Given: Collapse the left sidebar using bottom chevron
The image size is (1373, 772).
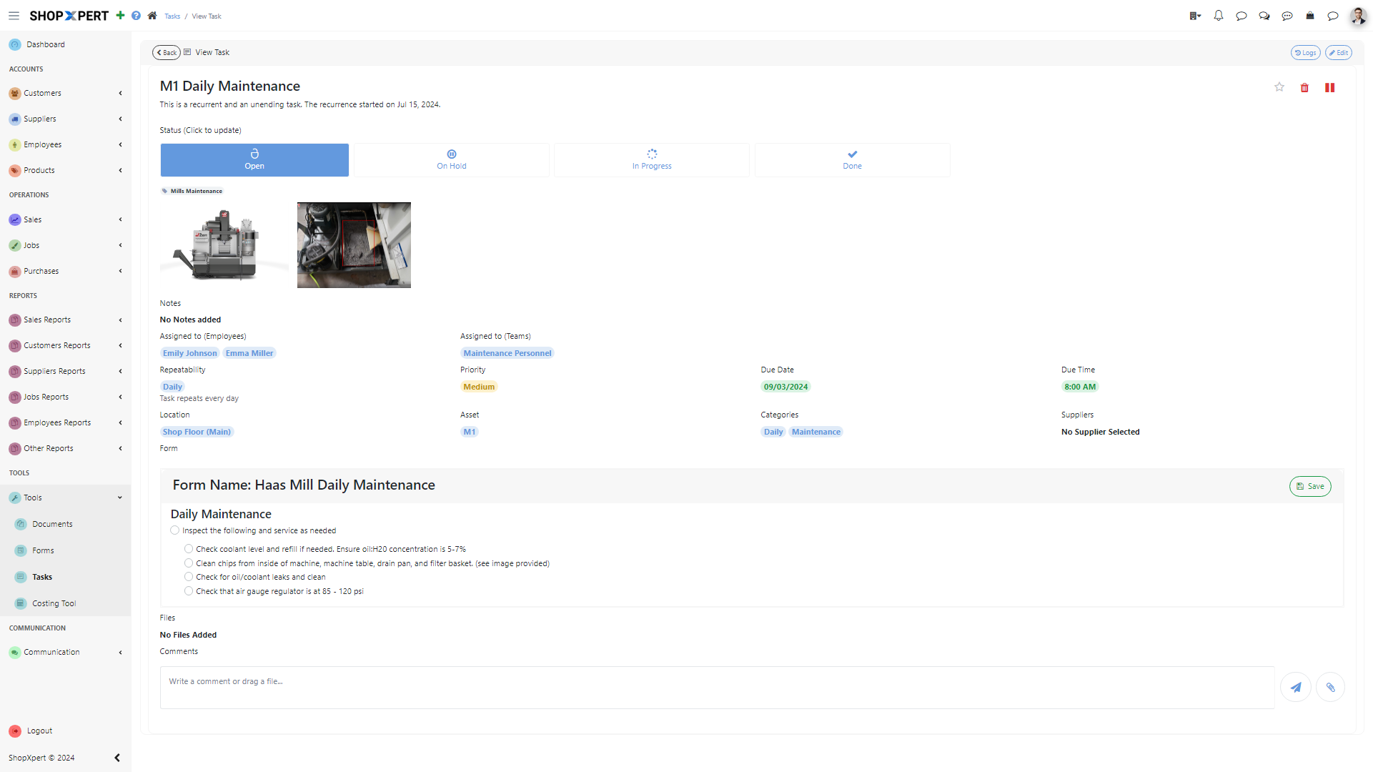Looking at the screenshot, I should pos(117,758).
